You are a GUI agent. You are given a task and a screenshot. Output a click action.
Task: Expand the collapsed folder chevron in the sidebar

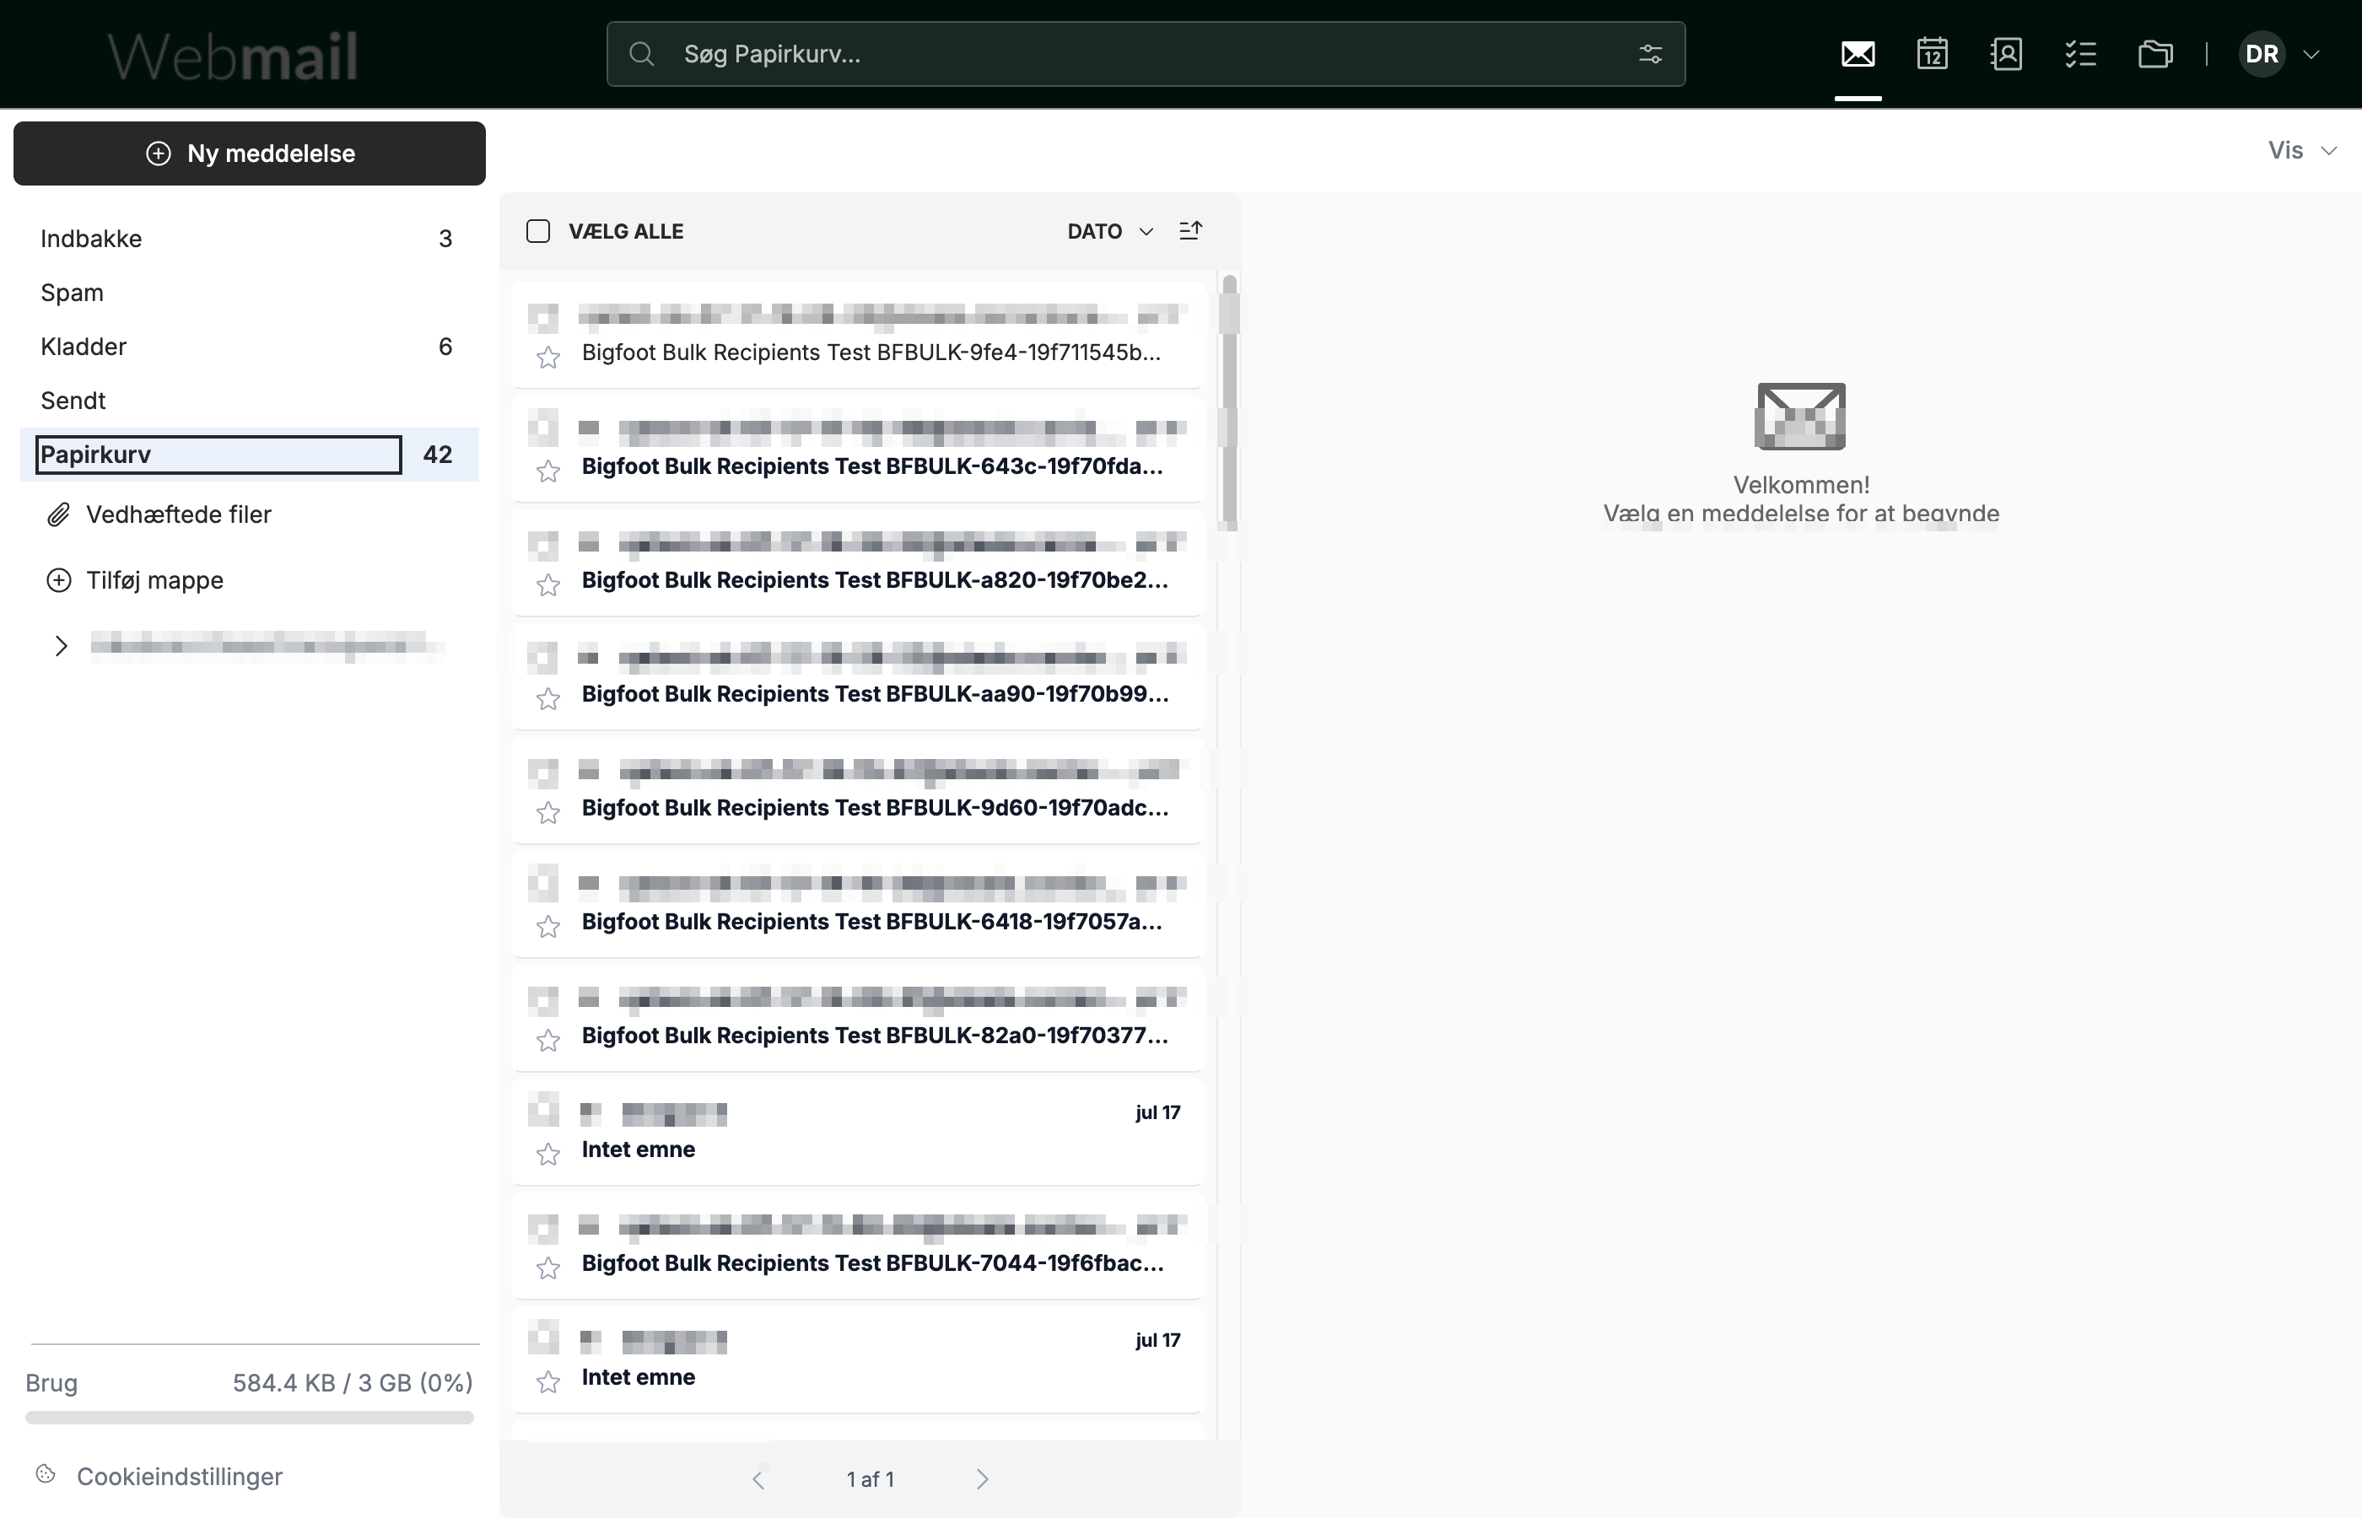click(61, 646)
